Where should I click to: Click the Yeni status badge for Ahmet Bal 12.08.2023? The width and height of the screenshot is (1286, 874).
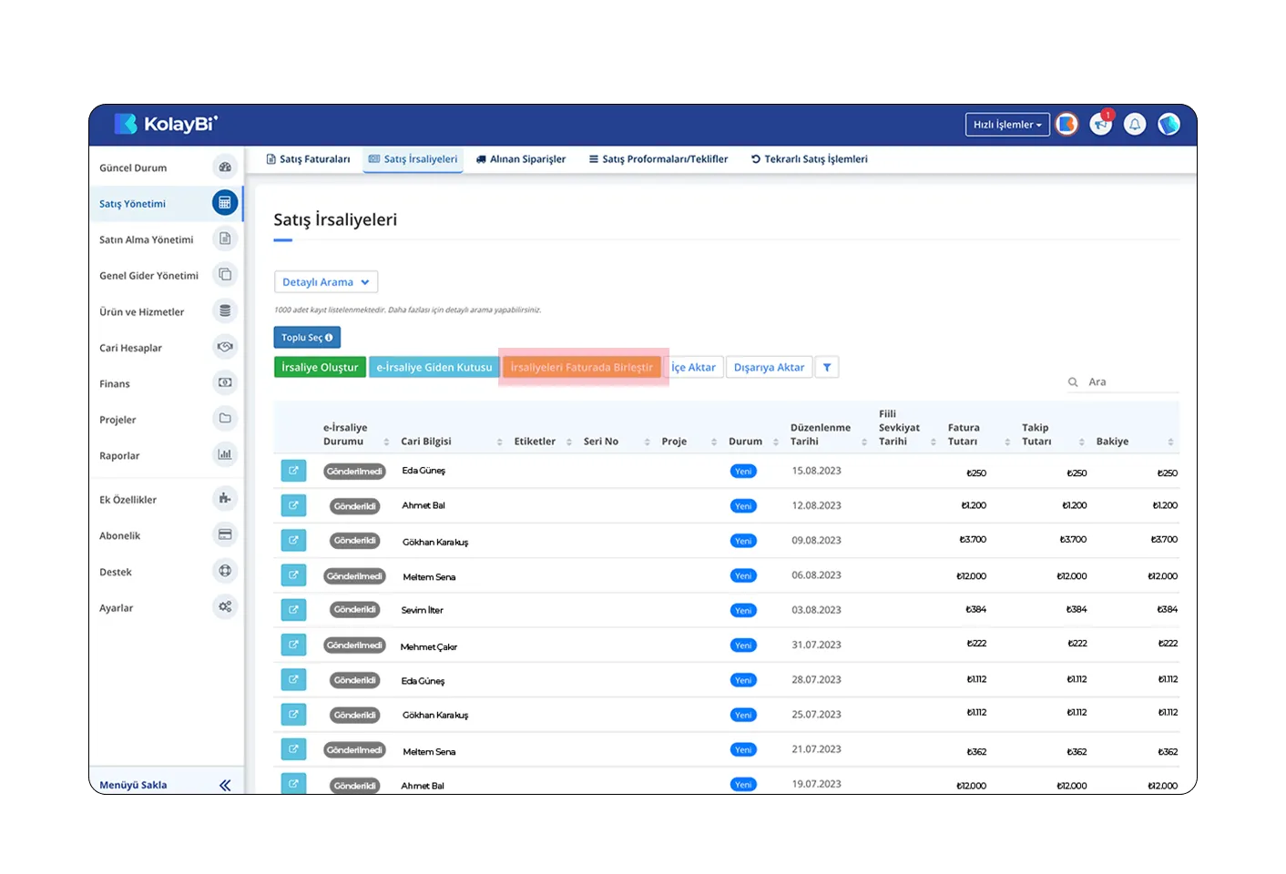point(743,506)
